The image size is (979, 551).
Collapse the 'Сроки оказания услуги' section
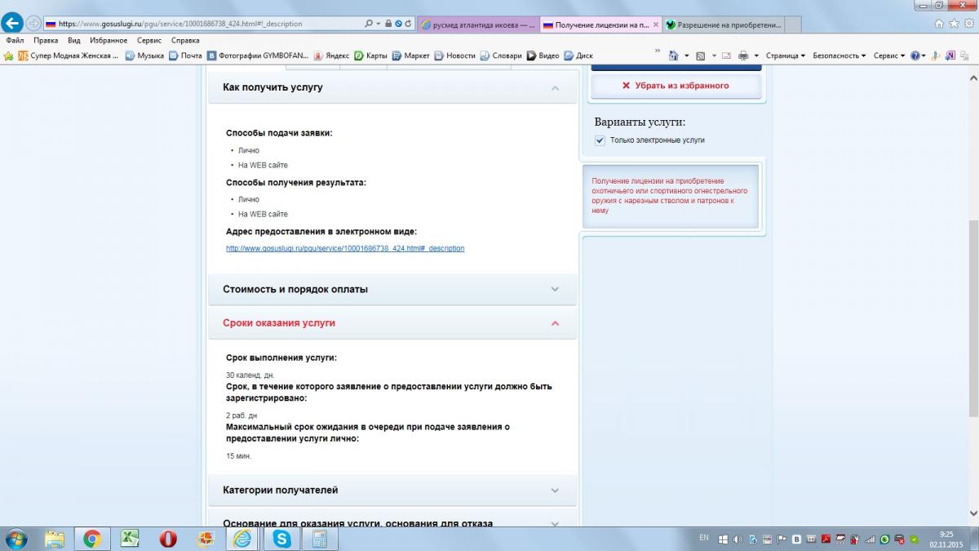555,323
